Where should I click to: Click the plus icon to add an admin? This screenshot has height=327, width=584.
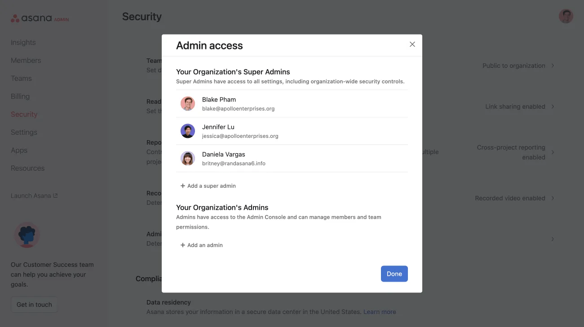click(182, 244)
